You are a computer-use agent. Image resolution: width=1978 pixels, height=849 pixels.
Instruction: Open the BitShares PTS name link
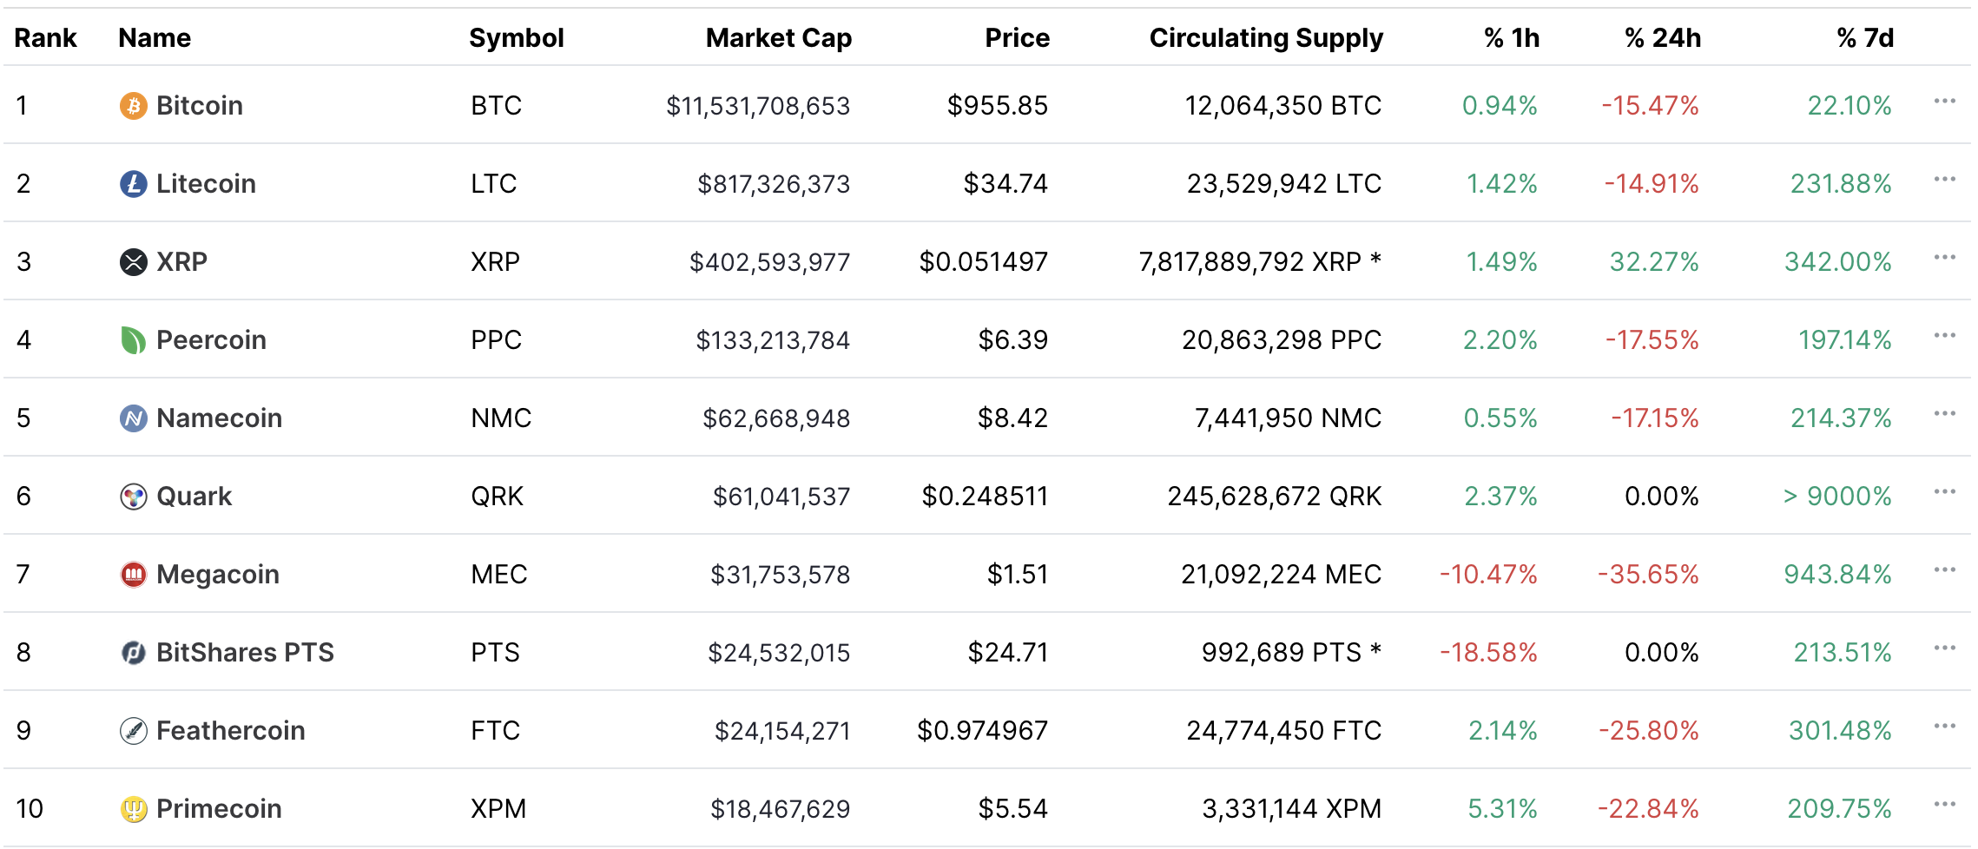pyautogui.click(x=247, y=653)
